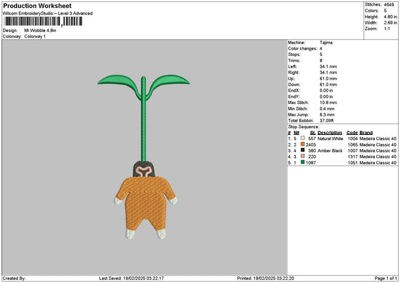Click the 'Brand' column header

click(x=366, y=133)
